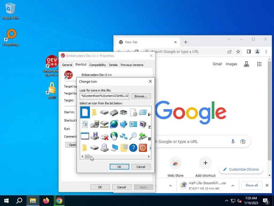
Task: Select the red power button icon
Action: (143, 148)
